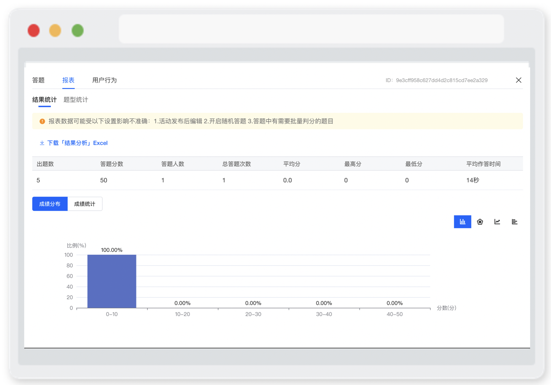Click the 0.0 average score value
Screen dimensions: 551x385
click(287, 180)
